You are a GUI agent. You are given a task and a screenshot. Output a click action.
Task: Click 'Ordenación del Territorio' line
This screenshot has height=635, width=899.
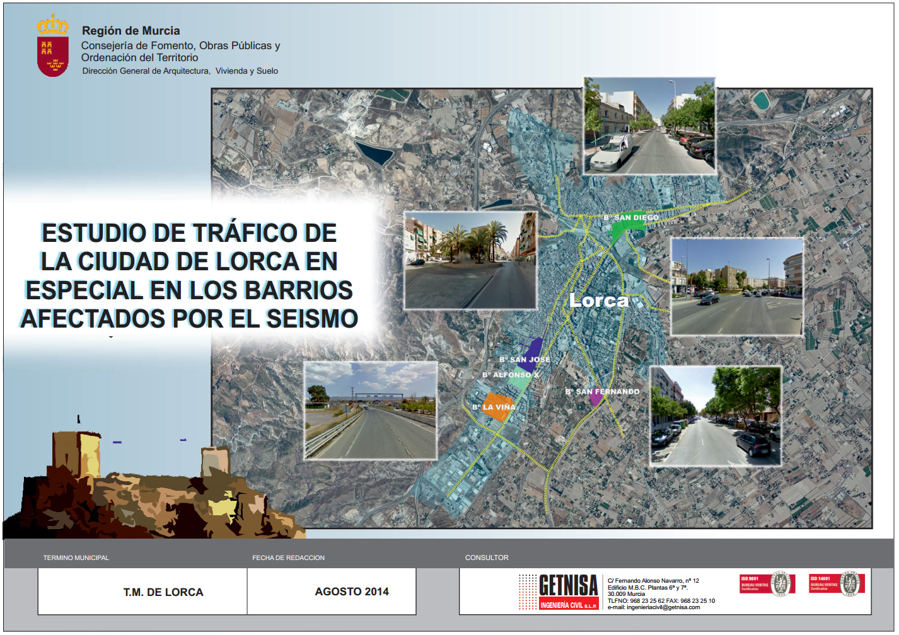pos(139,58)
